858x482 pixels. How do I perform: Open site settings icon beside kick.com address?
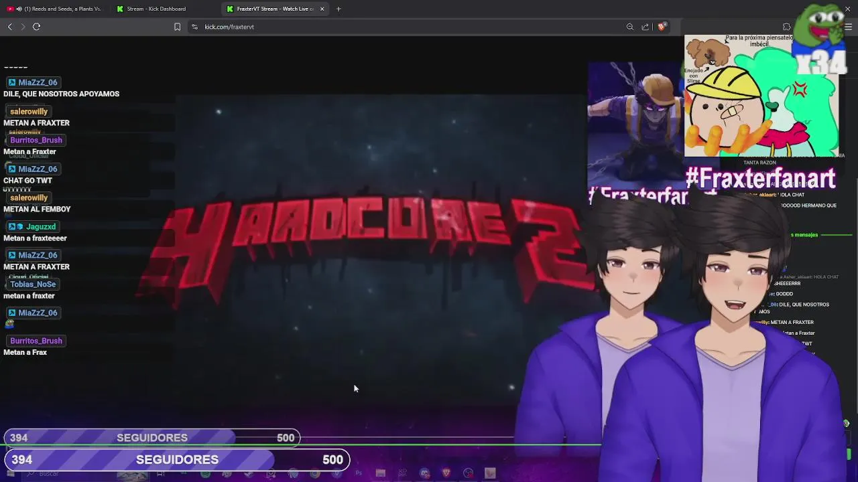pos(194,27)
